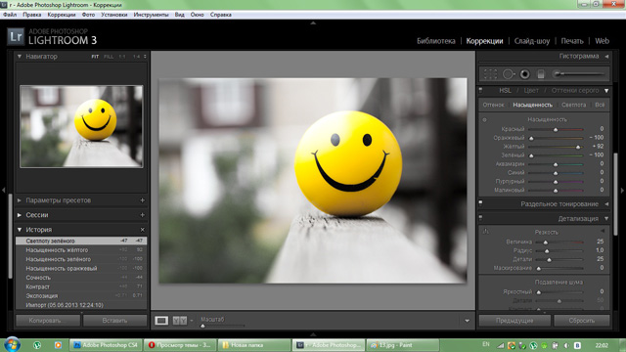Select history step 'Насыщенность жёлтого'
The height and width of the screenshot is (352, 626).
click(81, 250)
